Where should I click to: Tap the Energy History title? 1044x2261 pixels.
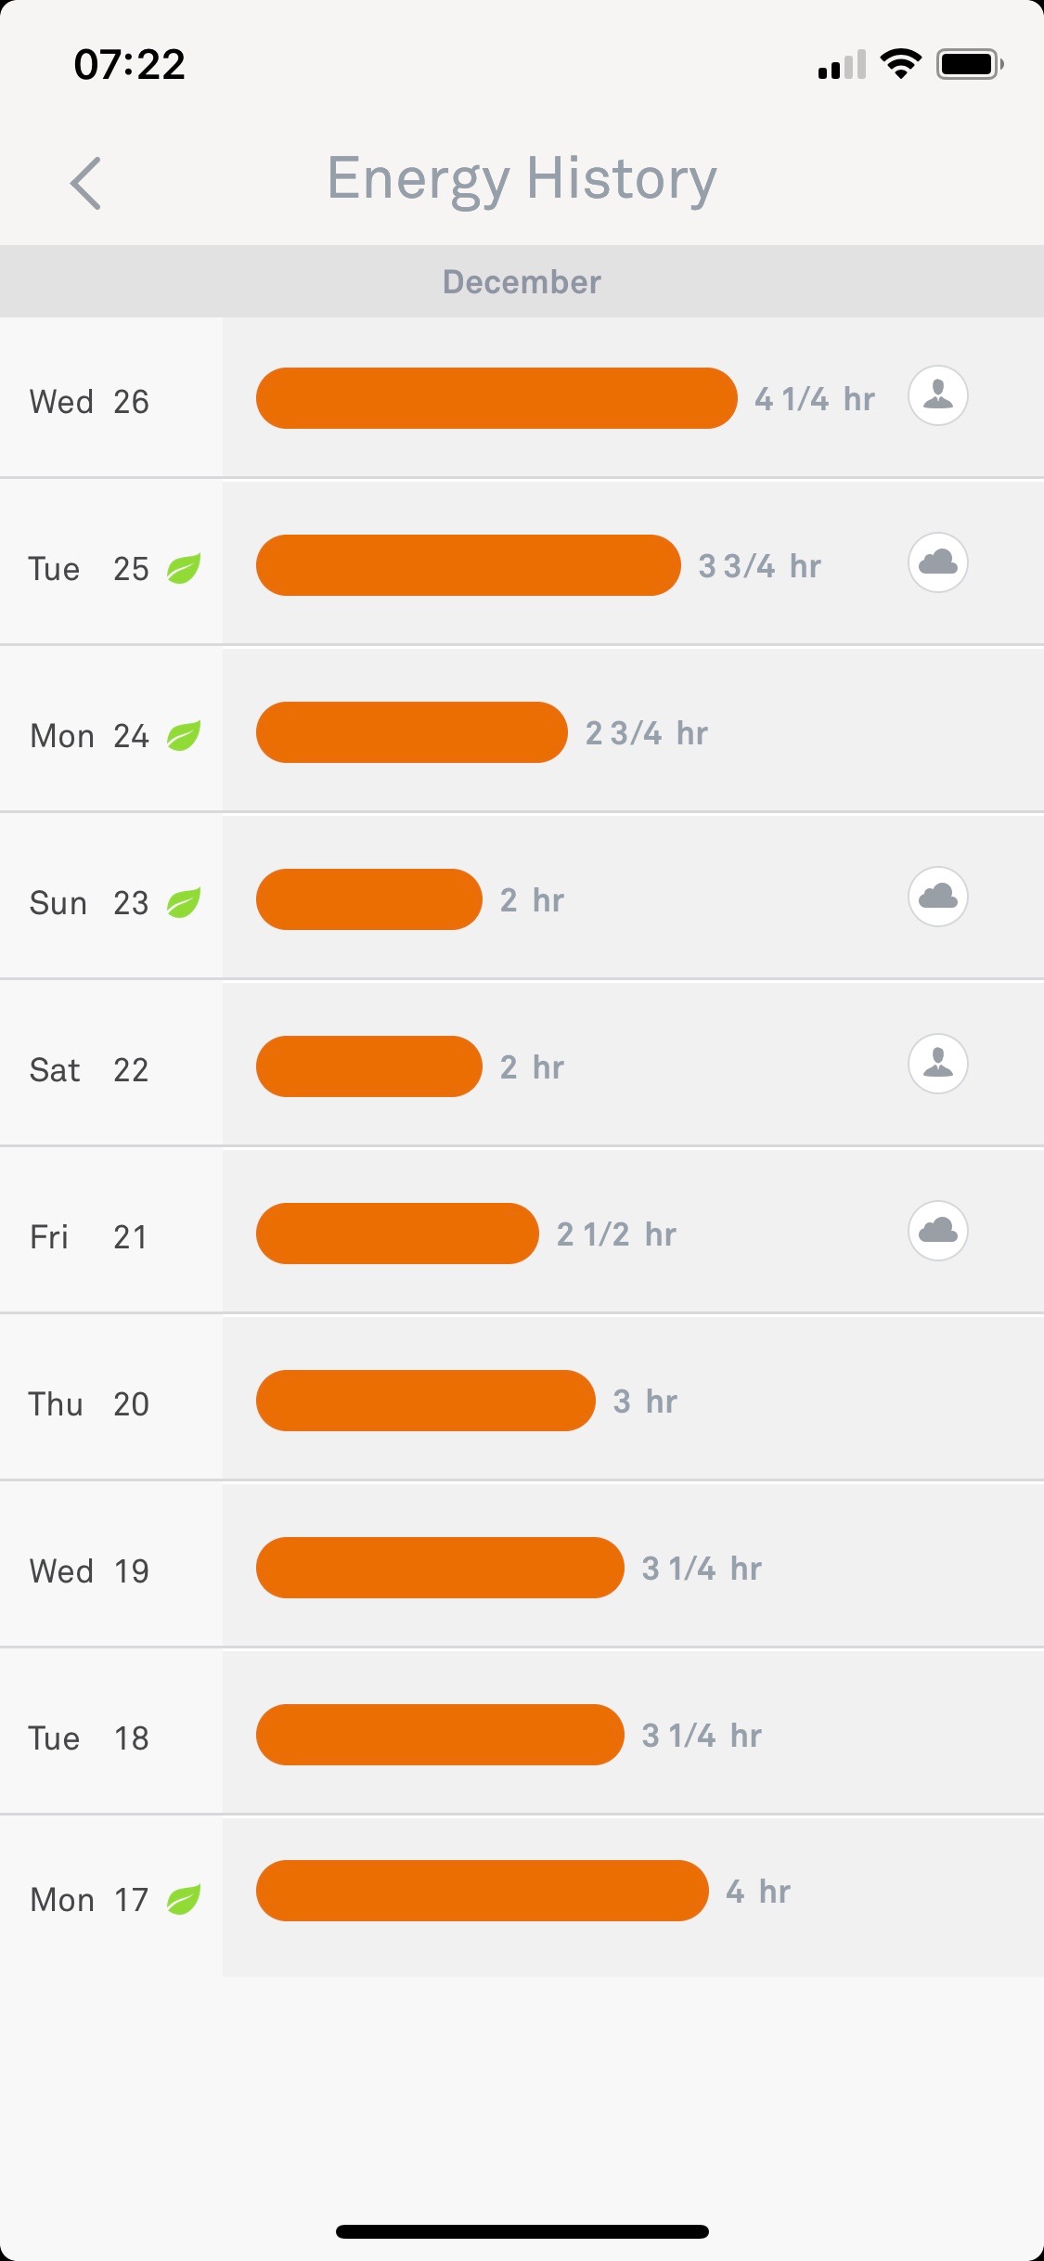tap(522, 178)
